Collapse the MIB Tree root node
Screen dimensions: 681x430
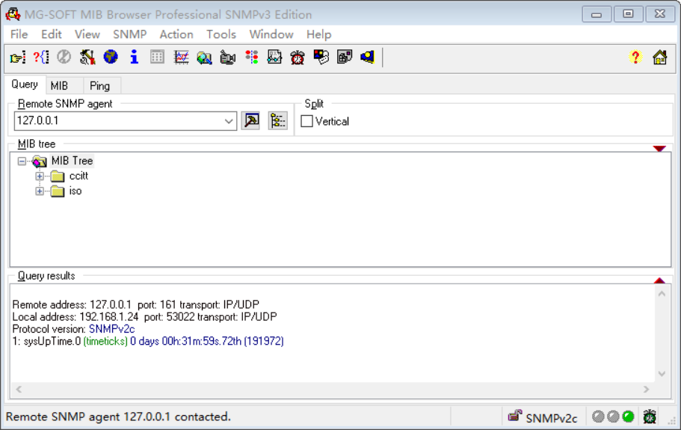point(22,162)
